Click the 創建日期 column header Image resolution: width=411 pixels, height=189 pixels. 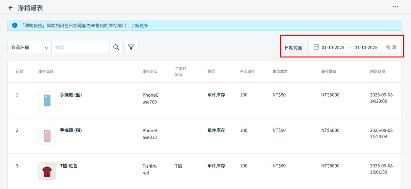pos(377,71)
